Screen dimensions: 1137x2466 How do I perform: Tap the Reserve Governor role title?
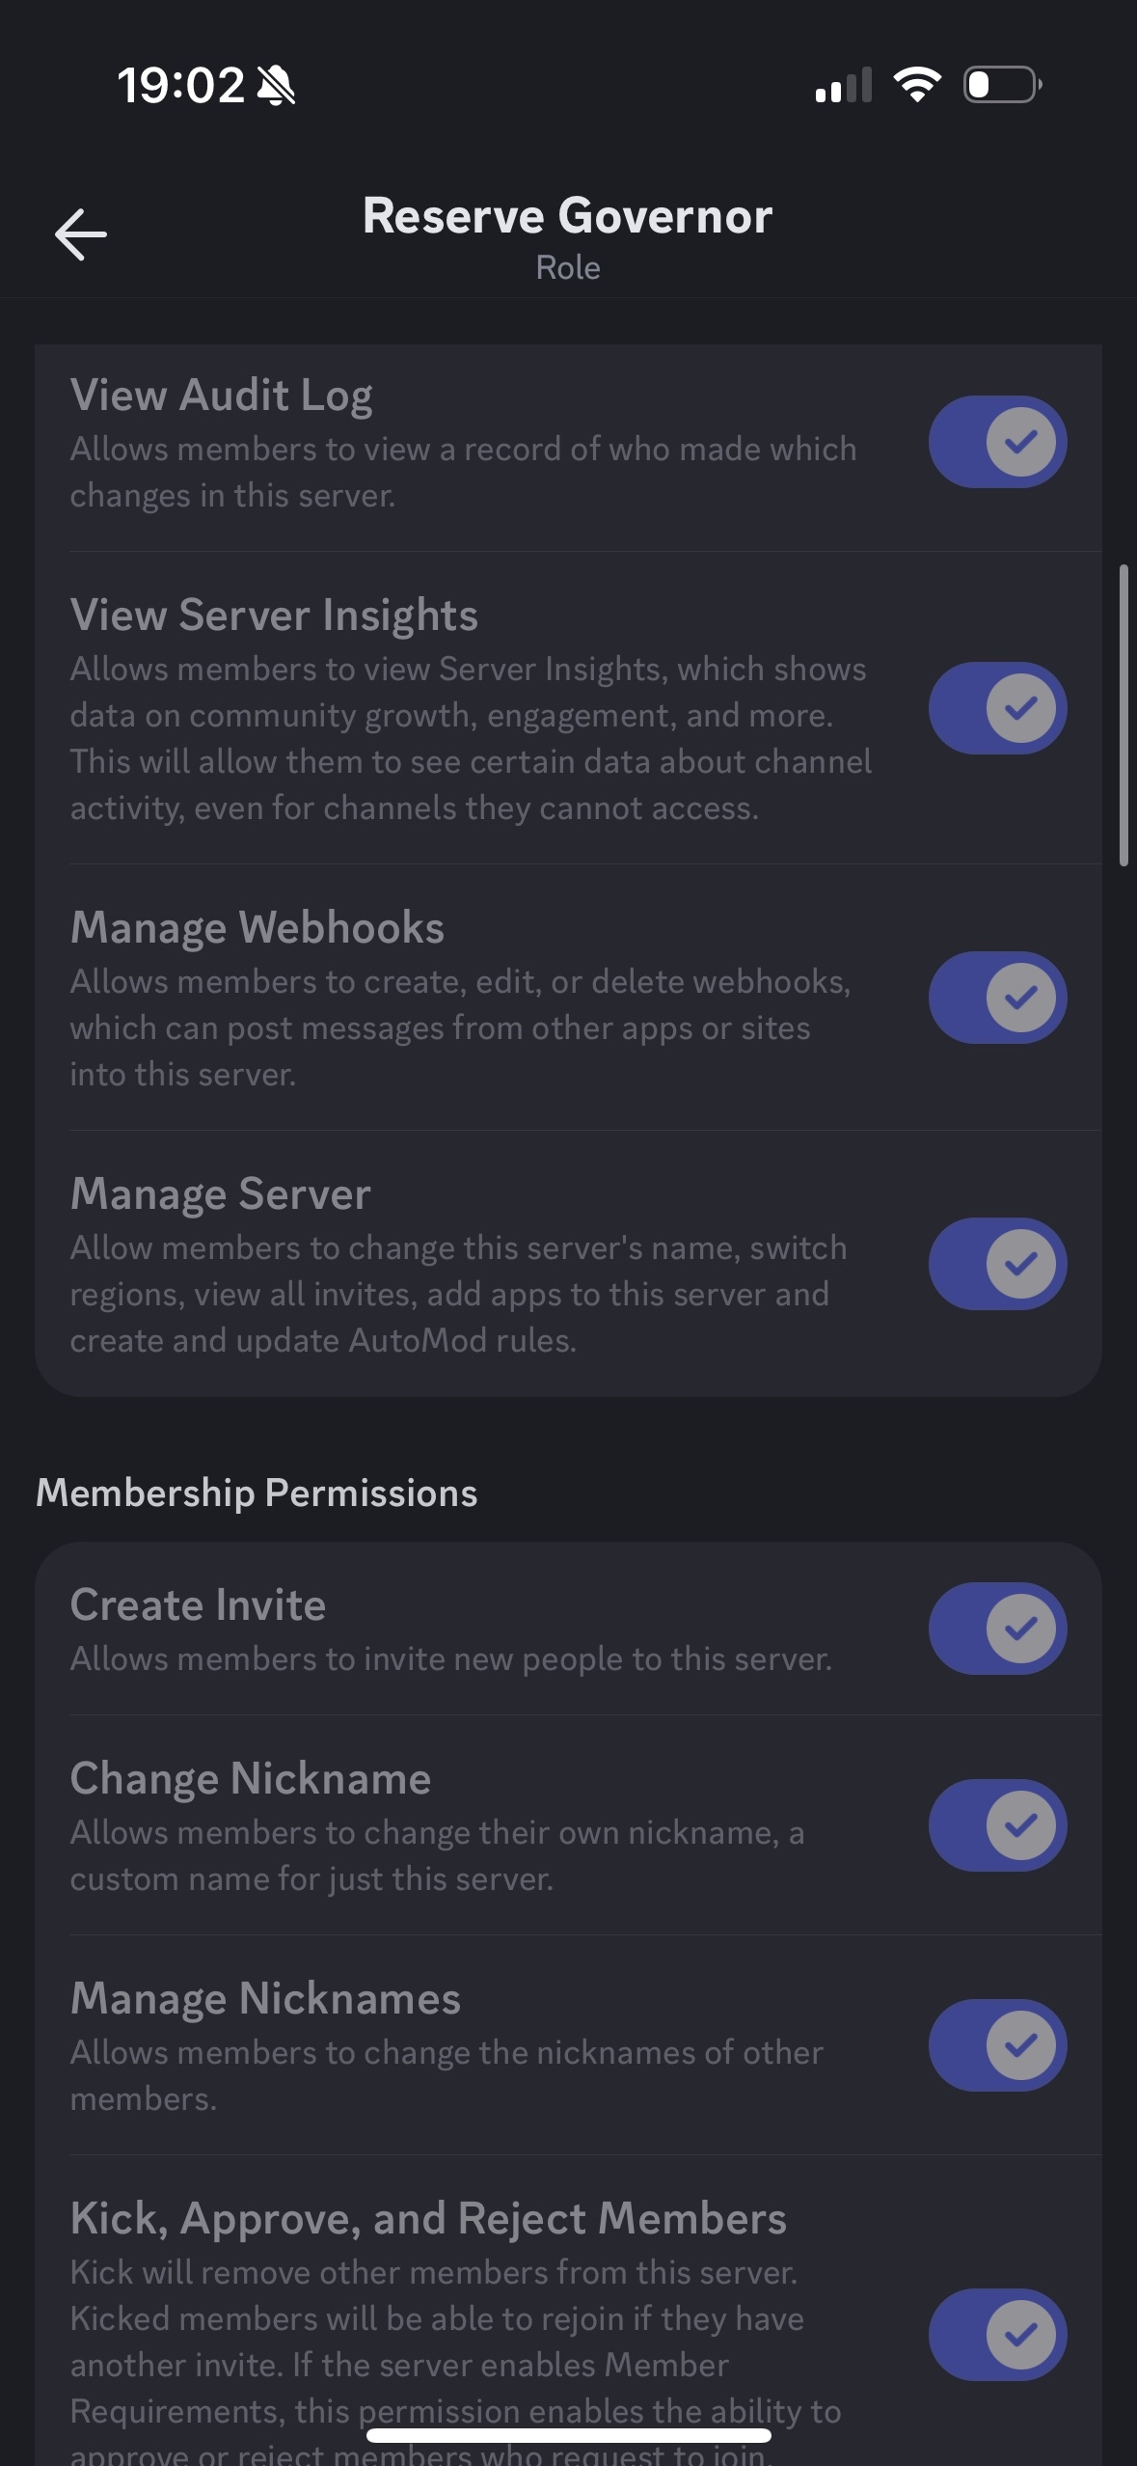pos(567,217)
